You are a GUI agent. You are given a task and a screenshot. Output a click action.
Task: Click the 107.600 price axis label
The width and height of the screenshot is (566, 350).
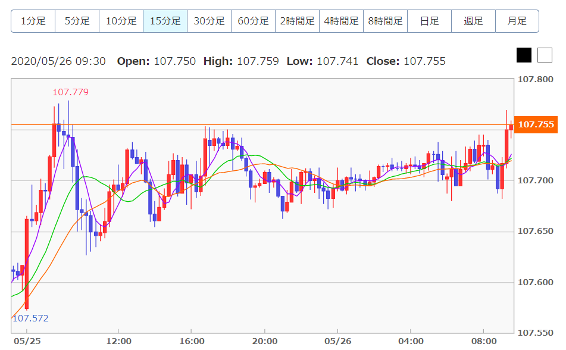[536, 283]
